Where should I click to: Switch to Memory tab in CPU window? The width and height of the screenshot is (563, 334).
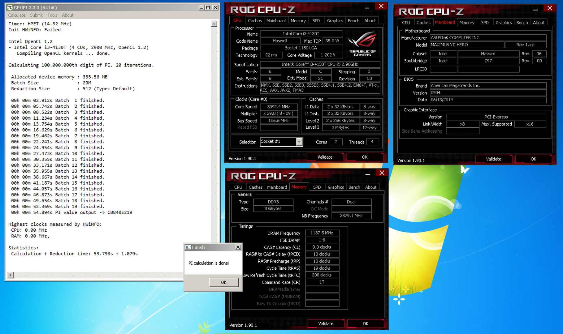pos(298,21)
